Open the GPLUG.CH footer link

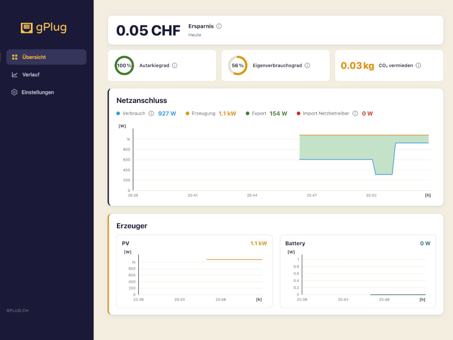pyautogui.click(x=17, y=311)
